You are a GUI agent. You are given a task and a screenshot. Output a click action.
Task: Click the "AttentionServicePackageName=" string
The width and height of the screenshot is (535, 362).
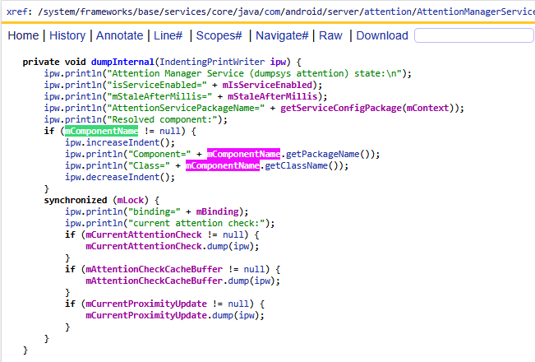click(186, 108)
